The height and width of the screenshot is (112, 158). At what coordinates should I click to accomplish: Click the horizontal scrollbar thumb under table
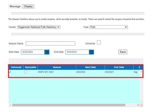click(x=68, y=105)
